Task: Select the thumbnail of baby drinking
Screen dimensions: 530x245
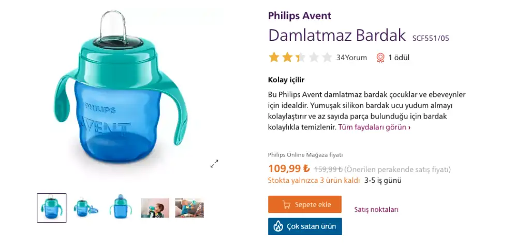Action: 155,208
